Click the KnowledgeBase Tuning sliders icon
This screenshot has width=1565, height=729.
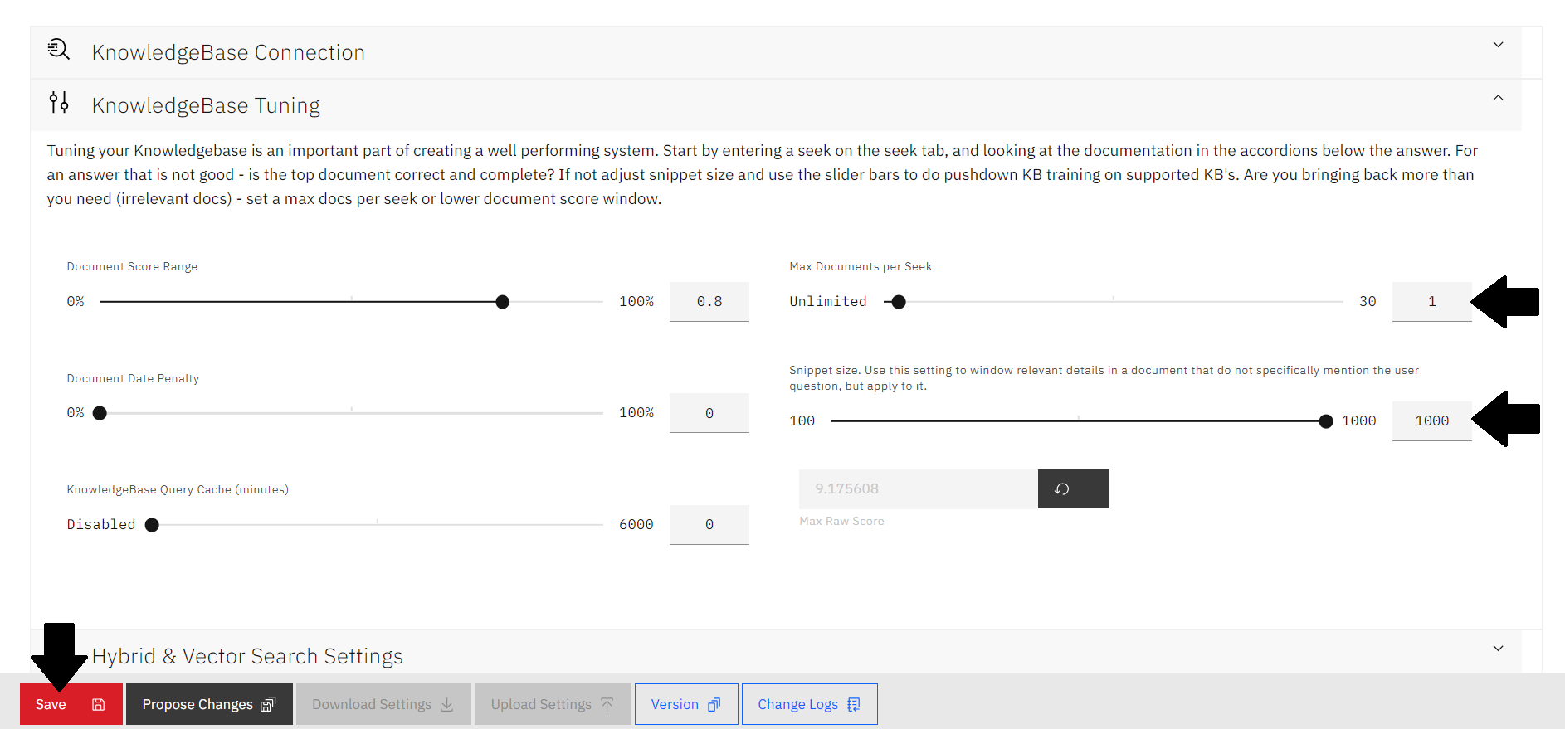58,103
